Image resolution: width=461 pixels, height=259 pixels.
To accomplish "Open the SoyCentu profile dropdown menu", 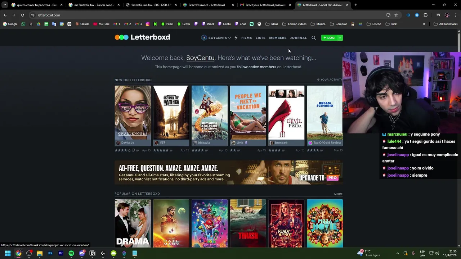I will pyautogui.click(x=216, y=38).
